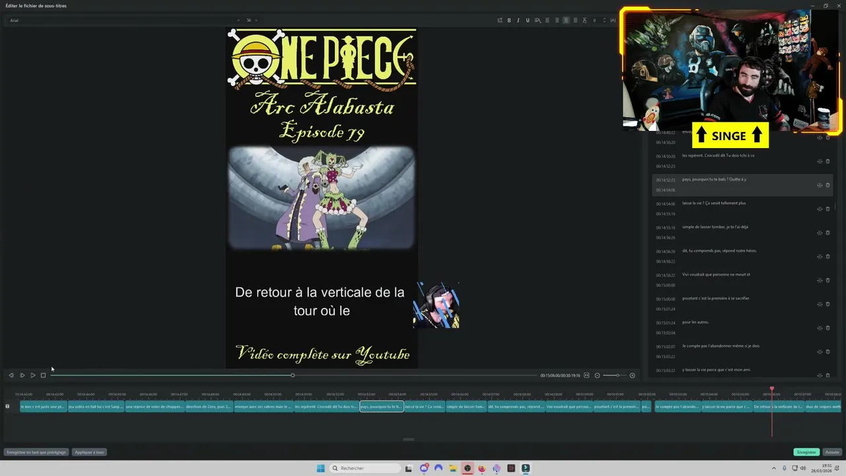This screenshot has height=476, width=846.
Task: Select subtitle row 'les repèrent. Crocodil dit Tu dois'
Action: 742,161
